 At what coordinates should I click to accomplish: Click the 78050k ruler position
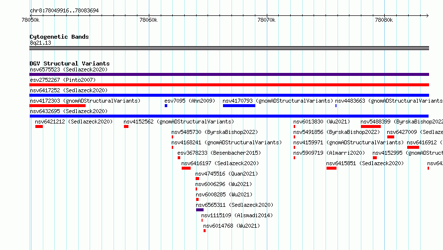click(x=30, y=20)
